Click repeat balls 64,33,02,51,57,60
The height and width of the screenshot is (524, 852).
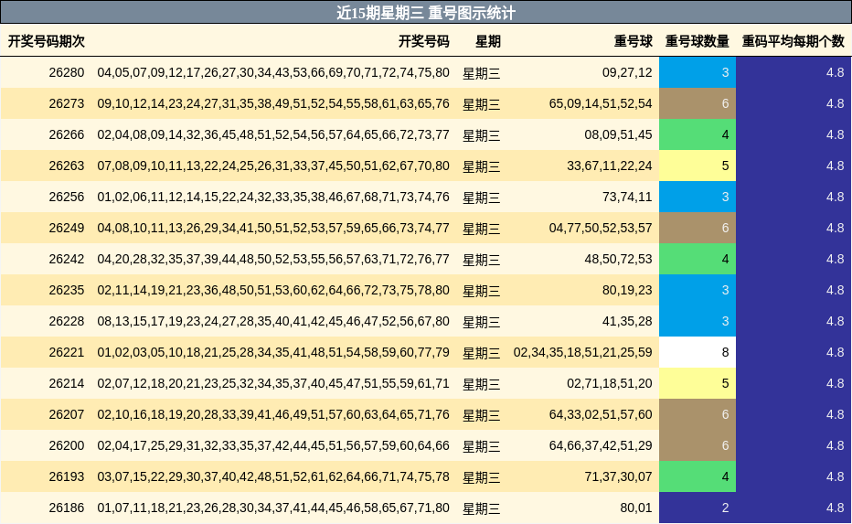[601, 415]
